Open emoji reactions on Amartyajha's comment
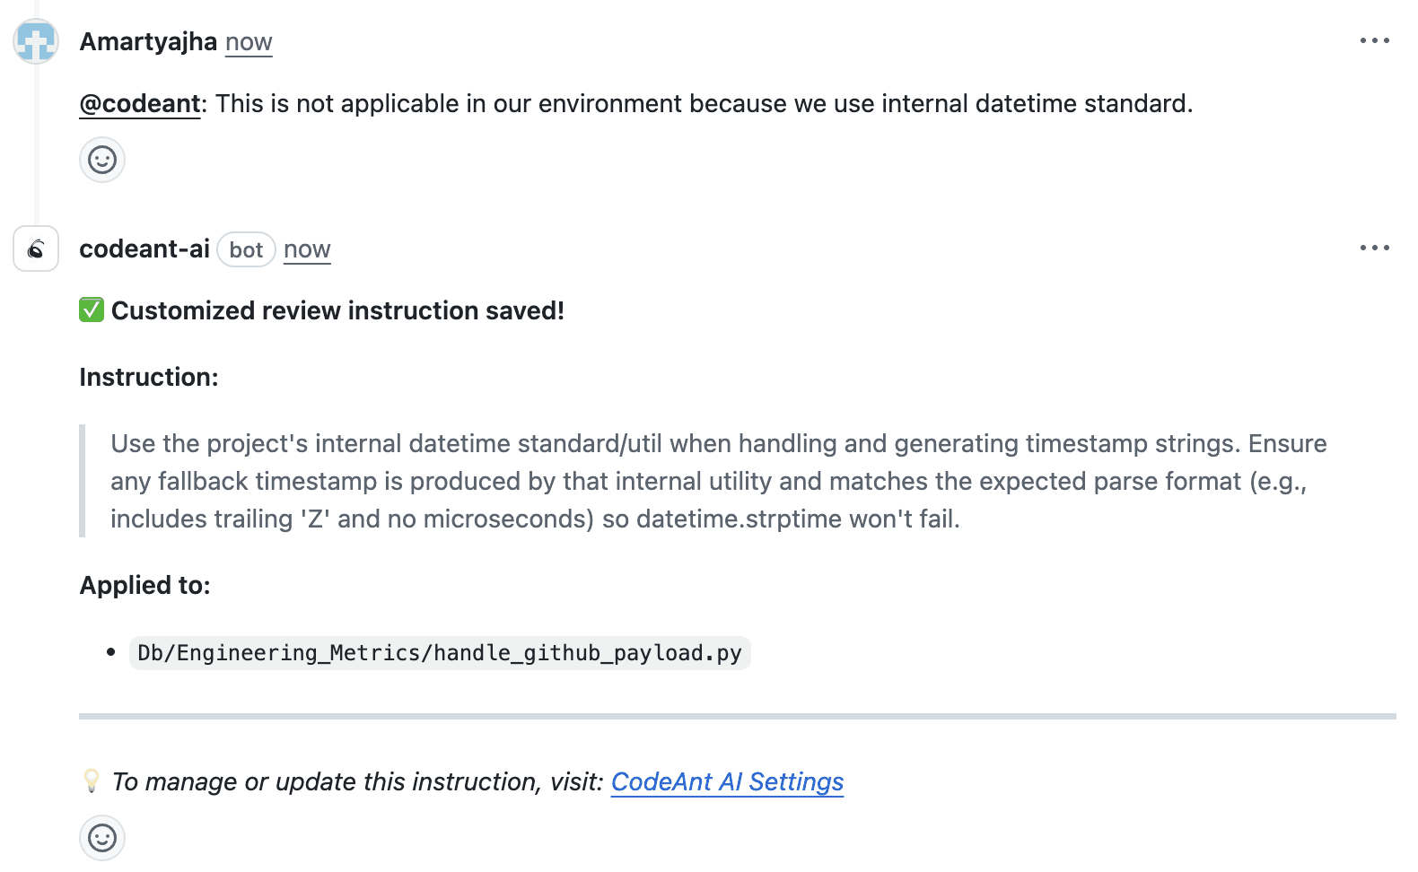1418x872 pixels. click(101, 159)
